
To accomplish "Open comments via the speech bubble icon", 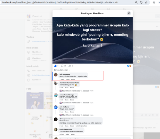I will pos(62,66).
